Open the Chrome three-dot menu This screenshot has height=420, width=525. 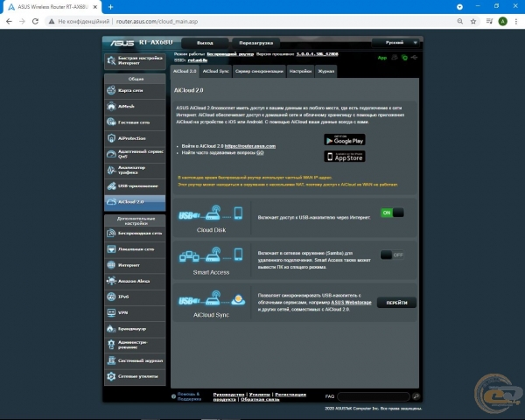click(516, 21)
